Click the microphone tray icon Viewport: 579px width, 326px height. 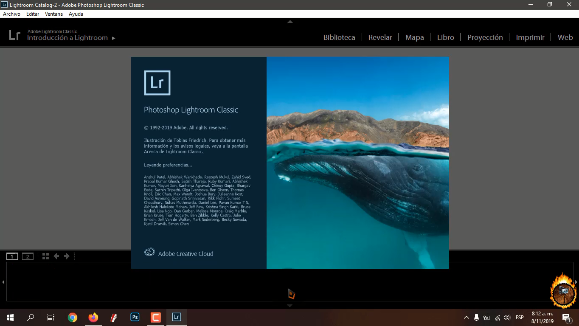tap(477, 318)
